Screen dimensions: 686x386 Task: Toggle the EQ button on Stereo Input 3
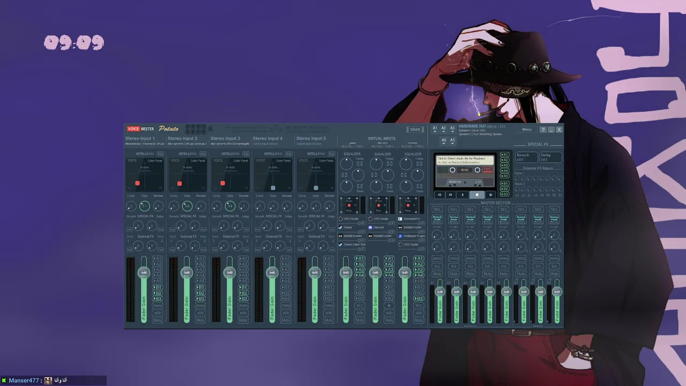coord(246,154)
